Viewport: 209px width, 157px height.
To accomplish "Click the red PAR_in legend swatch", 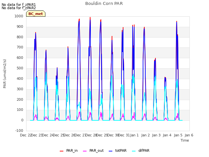I will (x=62, y=151).
